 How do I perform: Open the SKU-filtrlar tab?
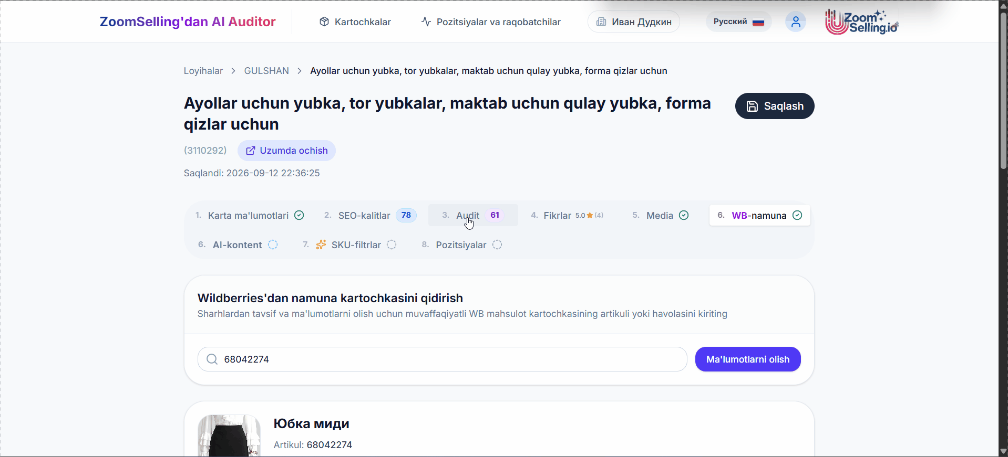click(x=349, y=245)
